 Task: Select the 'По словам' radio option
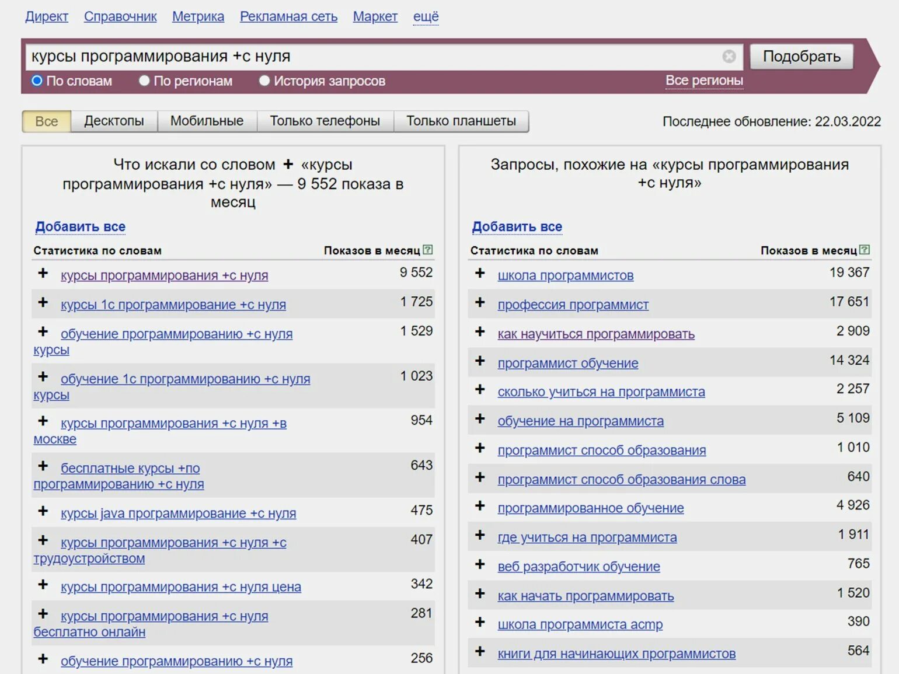(x=37, y=81)
